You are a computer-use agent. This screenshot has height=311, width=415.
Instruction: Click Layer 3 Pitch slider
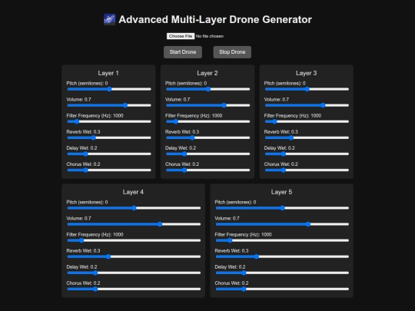[x=307, y=89]
